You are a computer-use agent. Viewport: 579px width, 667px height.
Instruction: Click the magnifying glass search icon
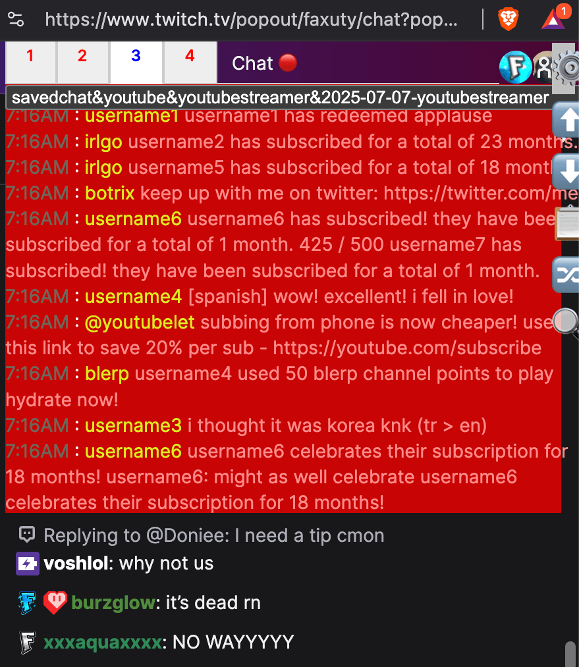[566, 323]
